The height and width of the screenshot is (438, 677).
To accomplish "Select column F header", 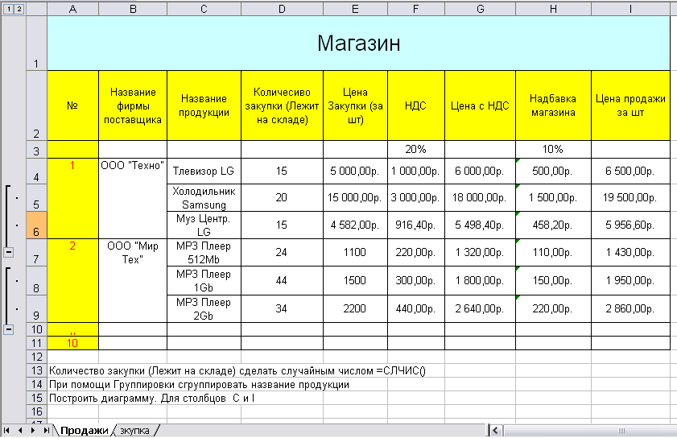I will pyautogui.click(x=416, y=9).
